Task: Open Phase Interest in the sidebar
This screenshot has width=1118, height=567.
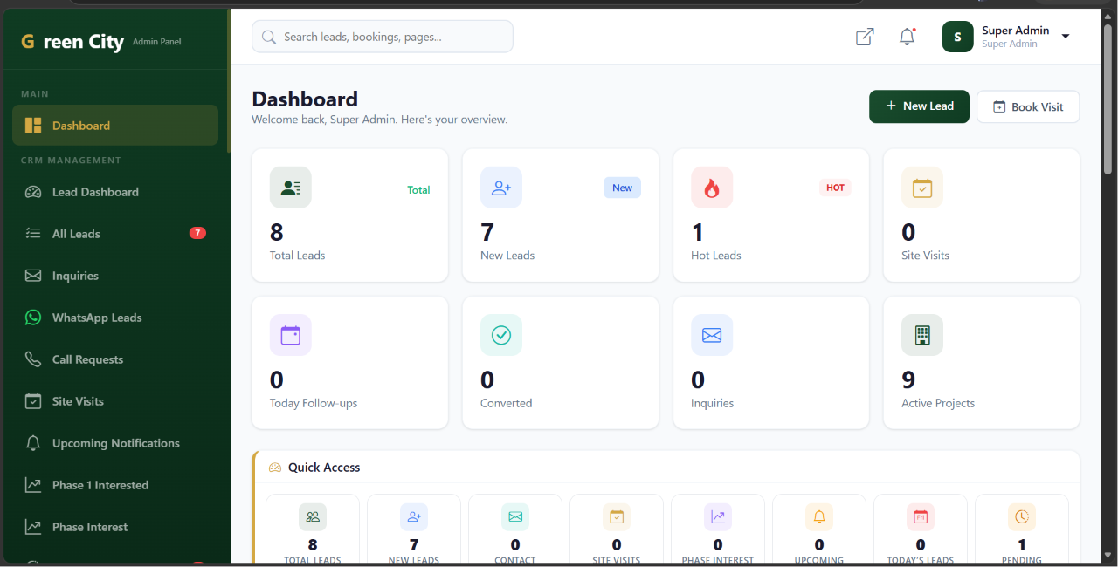Action: [115, 527]
